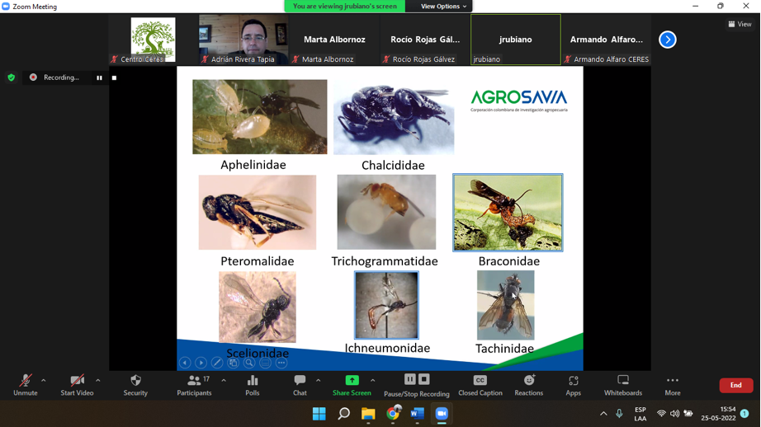
Task: Click the Recording... status label
Action: pyautogui.click(x=61, y=77)
